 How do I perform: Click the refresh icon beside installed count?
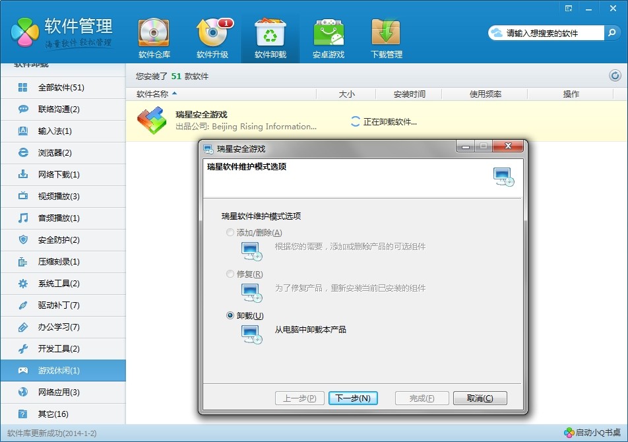point(615,76)
